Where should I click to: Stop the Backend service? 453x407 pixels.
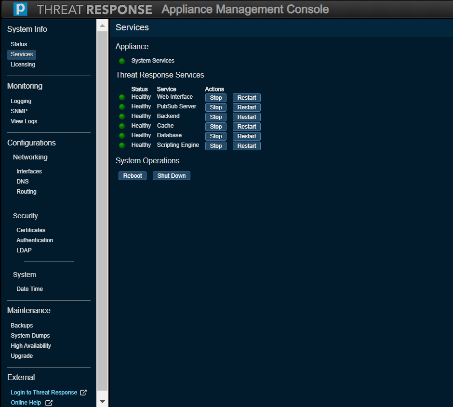216,117
